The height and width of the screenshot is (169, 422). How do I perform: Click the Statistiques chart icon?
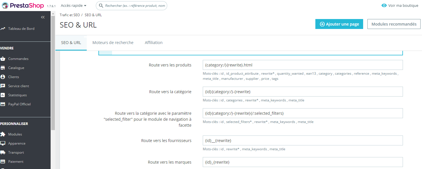pyautogui.click(x=3, y=95)
